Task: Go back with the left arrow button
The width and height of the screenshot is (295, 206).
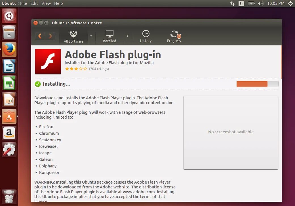Action: click(40, 36)
